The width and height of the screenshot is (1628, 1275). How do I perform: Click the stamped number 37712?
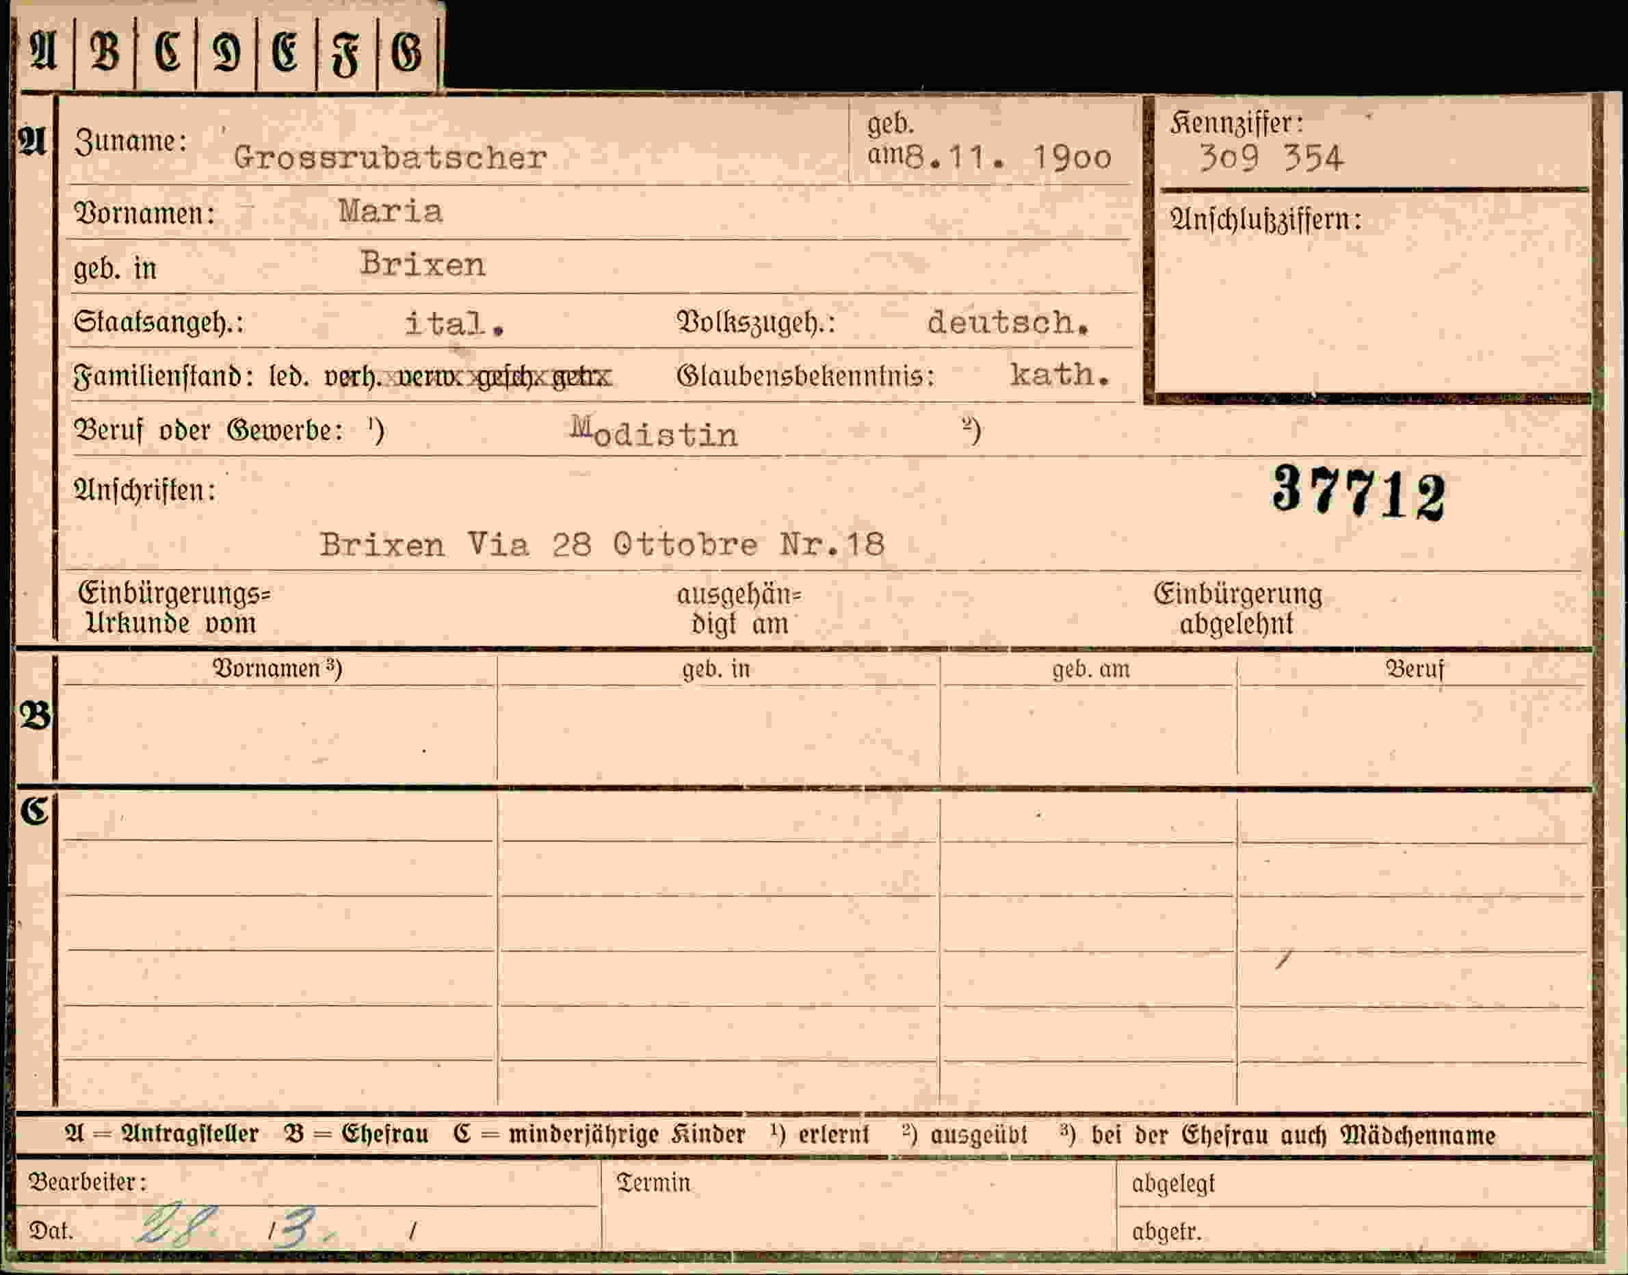click(x=1358, y=492)
